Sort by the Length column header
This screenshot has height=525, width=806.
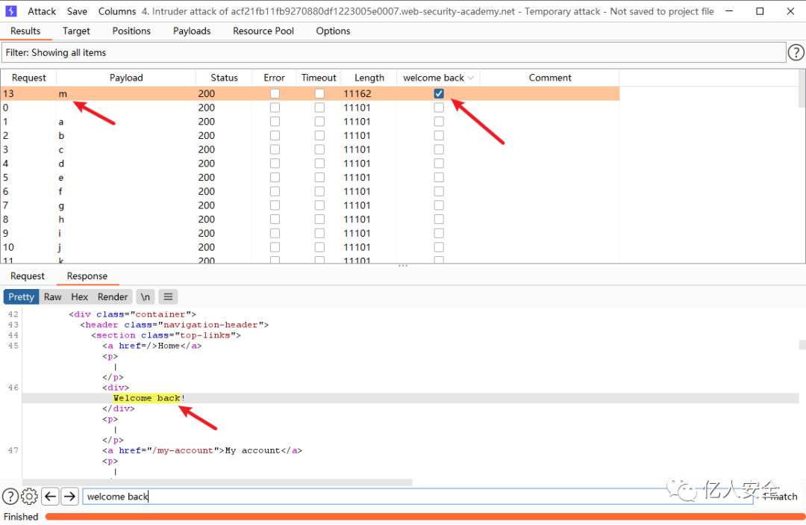pyautogui.click(x=369, y=78)
